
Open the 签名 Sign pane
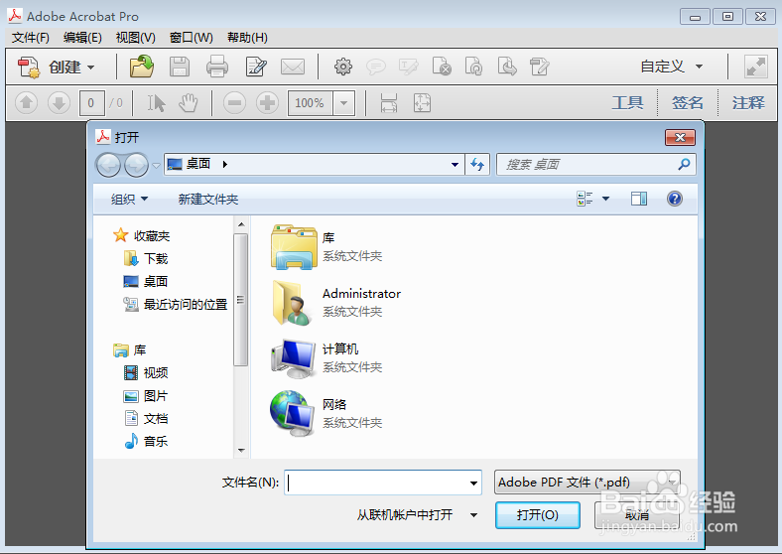pos(688,103)
